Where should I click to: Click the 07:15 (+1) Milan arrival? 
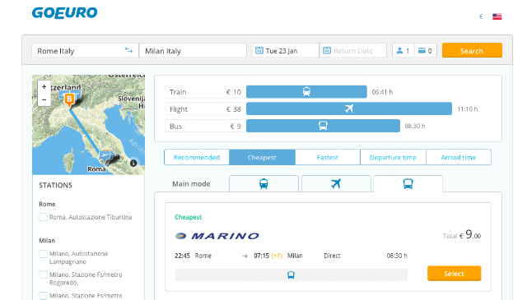[x=278, y=256]
